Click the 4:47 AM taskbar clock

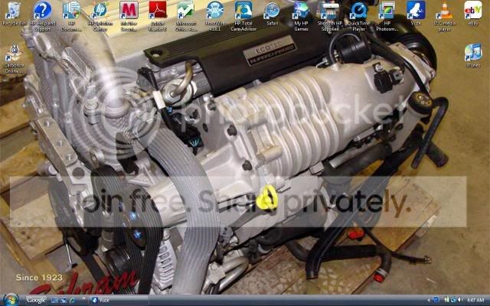[475, 301]
